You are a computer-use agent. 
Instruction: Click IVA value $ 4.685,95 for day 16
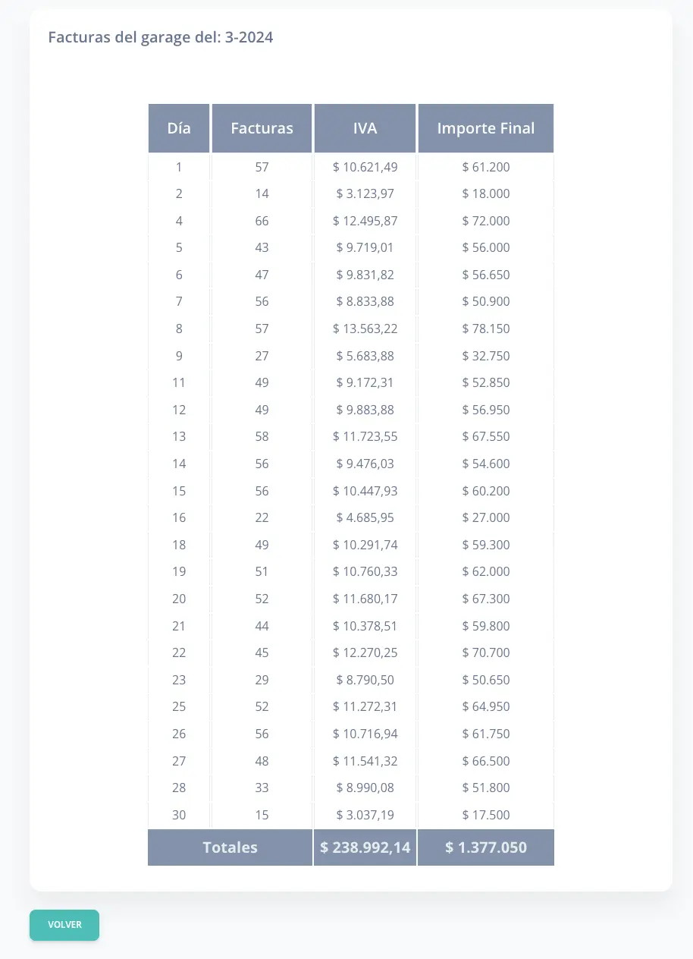365,517
